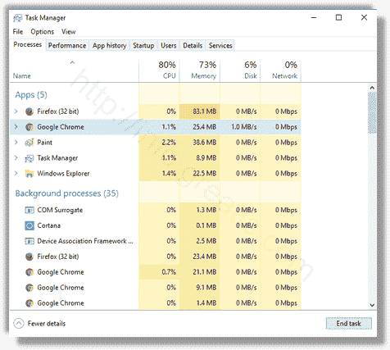The width and height of the screenshot is (390, 350).
Task: Click the Task Manager title bar icon
Action: pos(17,18)
